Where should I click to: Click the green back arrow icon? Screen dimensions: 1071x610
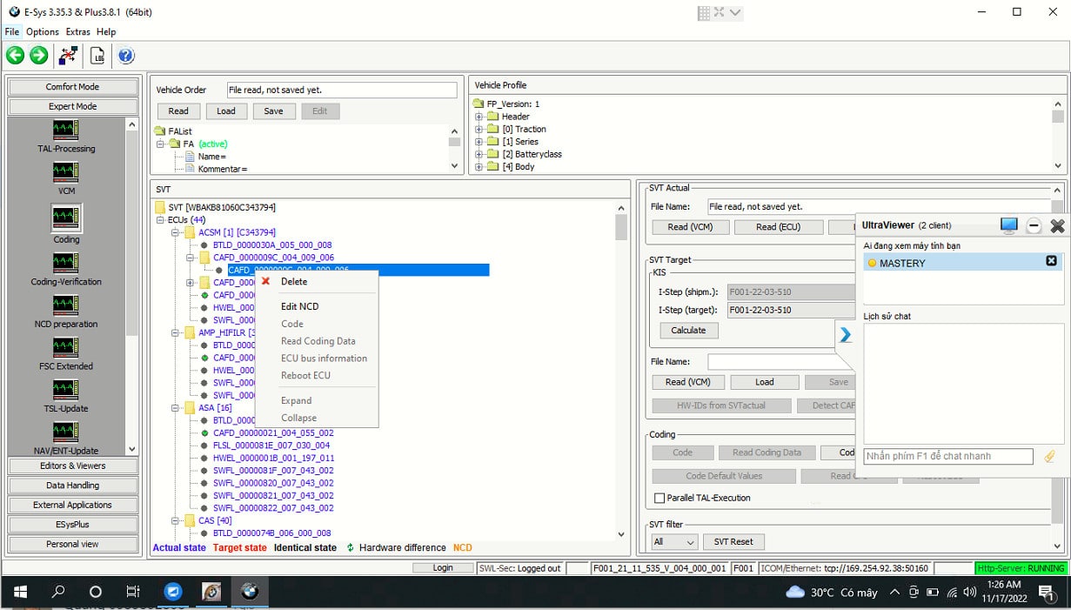tap(16, 55)
